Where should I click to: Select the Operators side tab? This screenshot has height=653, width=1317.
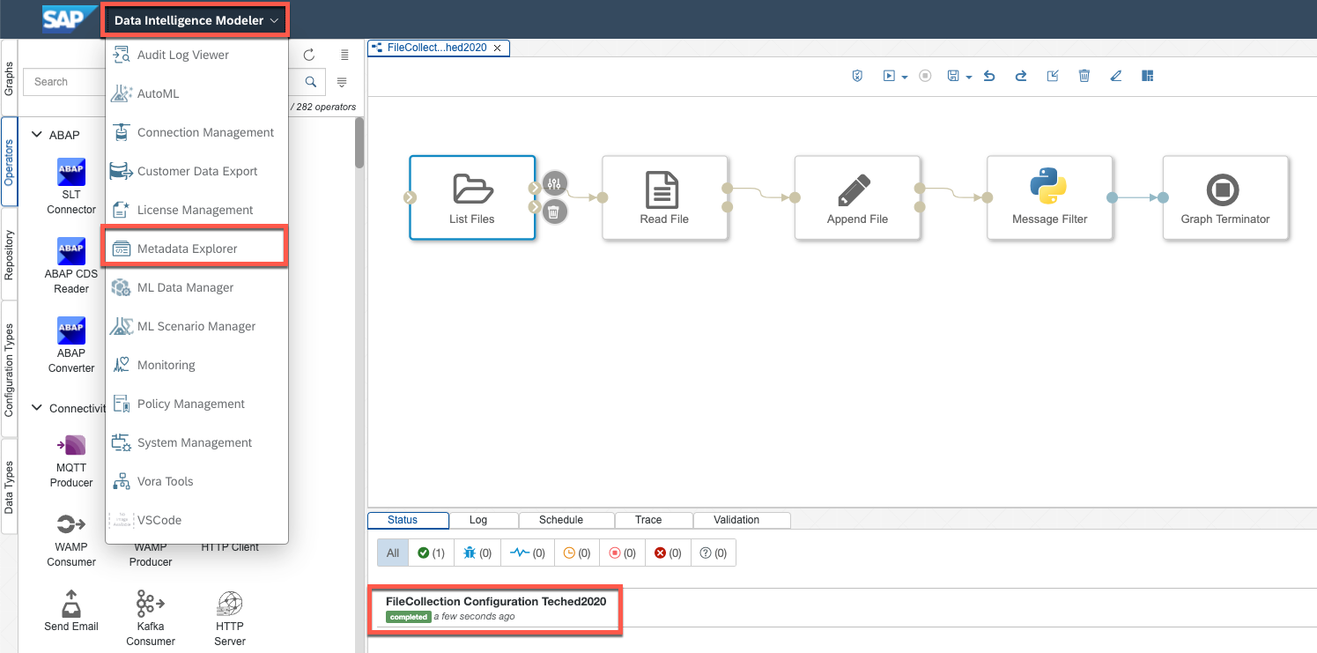click(10, 161)
